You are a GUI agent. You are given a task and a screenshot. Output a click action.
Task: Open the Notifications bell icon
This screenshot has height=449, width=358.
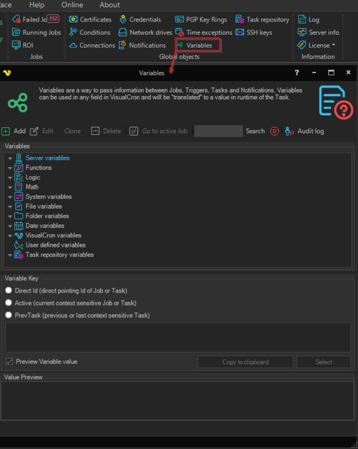pyautogui.click(x=122, y=45)
